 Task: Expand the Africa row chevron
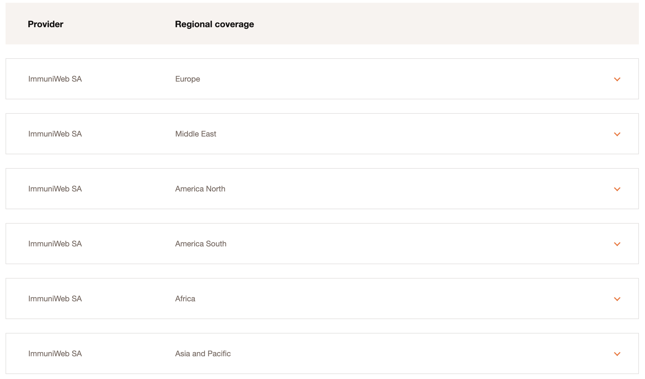(617, 299)
